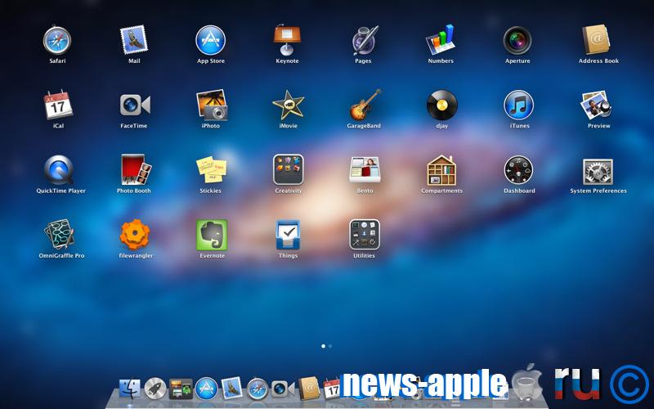654x409 pixels.
Task: Open Safari from the Launchpad grid
Action: pyautogui.click(x=57, y=40)
